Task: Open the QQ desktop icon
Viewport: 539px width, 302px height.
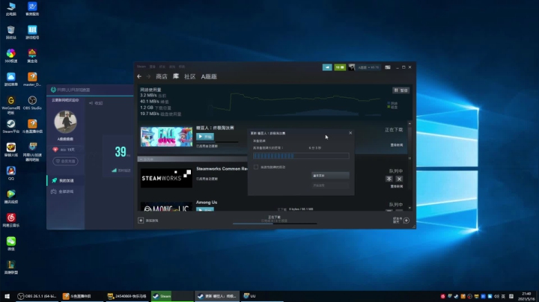Action: (x=11, y=173)
